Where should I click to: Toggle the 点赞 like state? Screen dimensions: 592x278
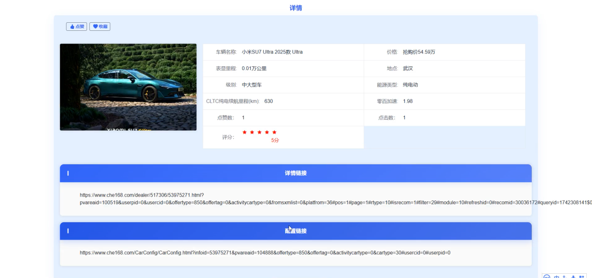pos(76,26)
